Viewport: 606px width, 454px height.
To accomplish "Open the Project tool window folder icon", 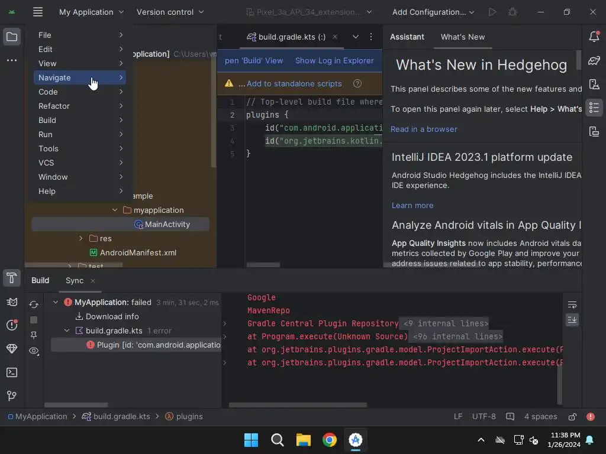I will [12, 37].
